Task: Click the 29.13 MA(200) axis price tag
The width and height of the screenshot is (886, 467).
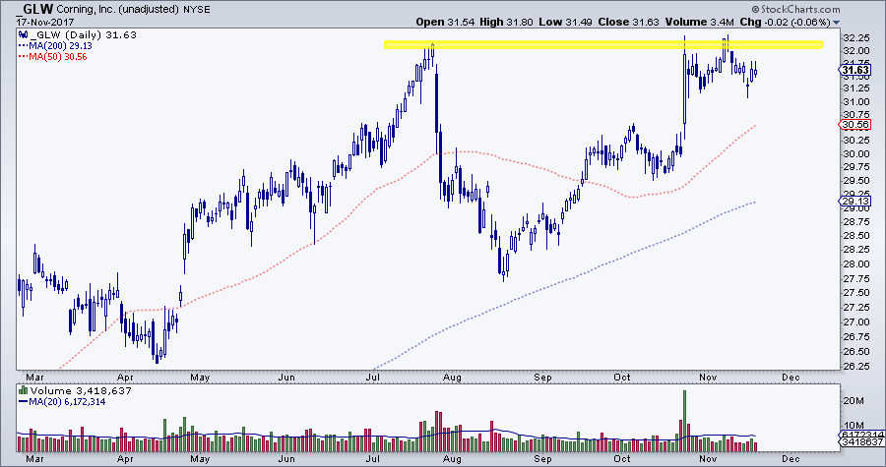Action: [x=855, y=201]
